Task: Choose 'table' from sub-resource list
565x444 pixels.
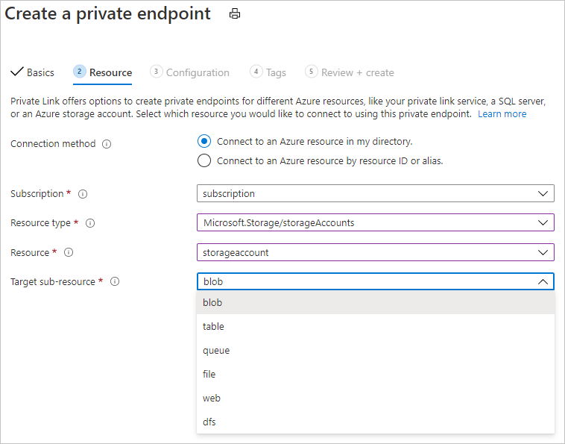Action: point(213,326)
